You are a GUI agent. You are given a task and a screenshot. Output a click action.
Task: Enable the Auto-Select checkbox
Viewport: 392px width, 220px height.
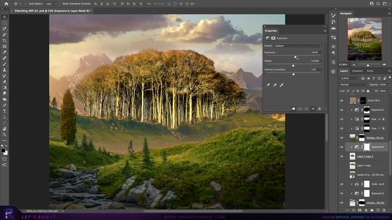26,4
